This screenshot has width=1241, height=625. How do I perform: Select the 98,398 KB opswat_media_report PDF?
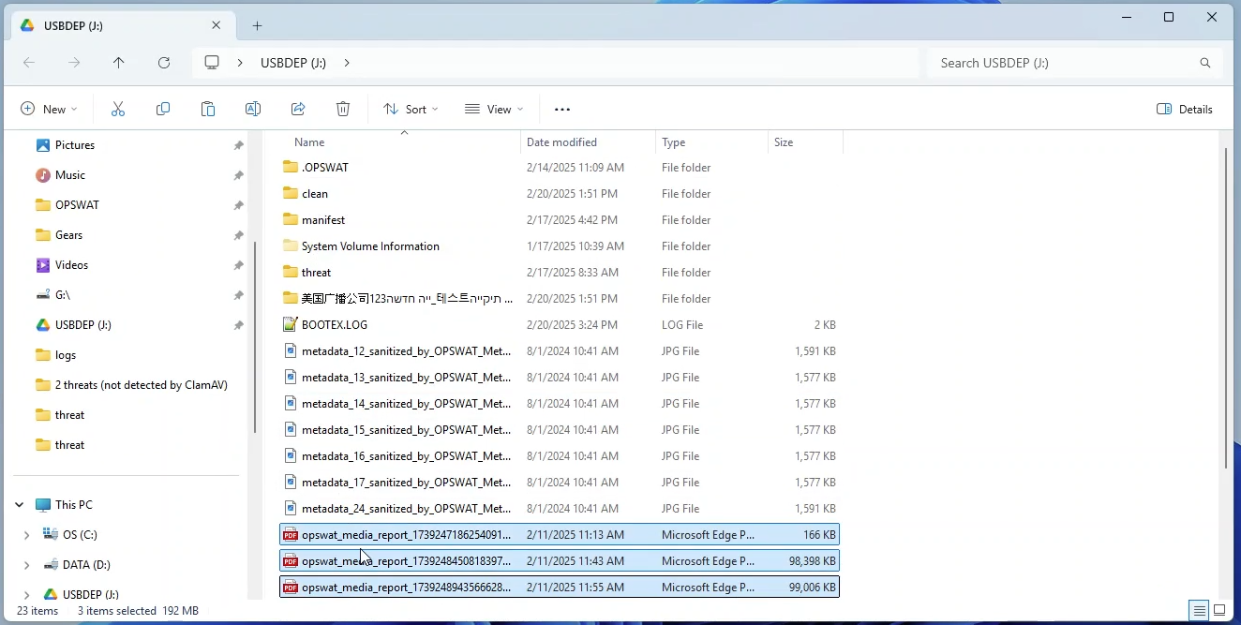pos(560,561)
